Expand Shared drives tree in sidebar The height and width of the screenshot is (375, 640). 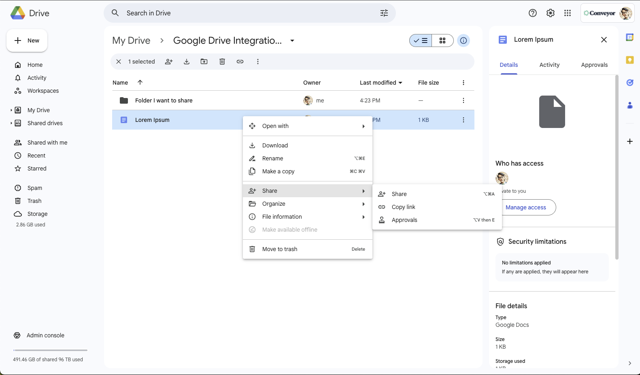(x=11, y=123)
